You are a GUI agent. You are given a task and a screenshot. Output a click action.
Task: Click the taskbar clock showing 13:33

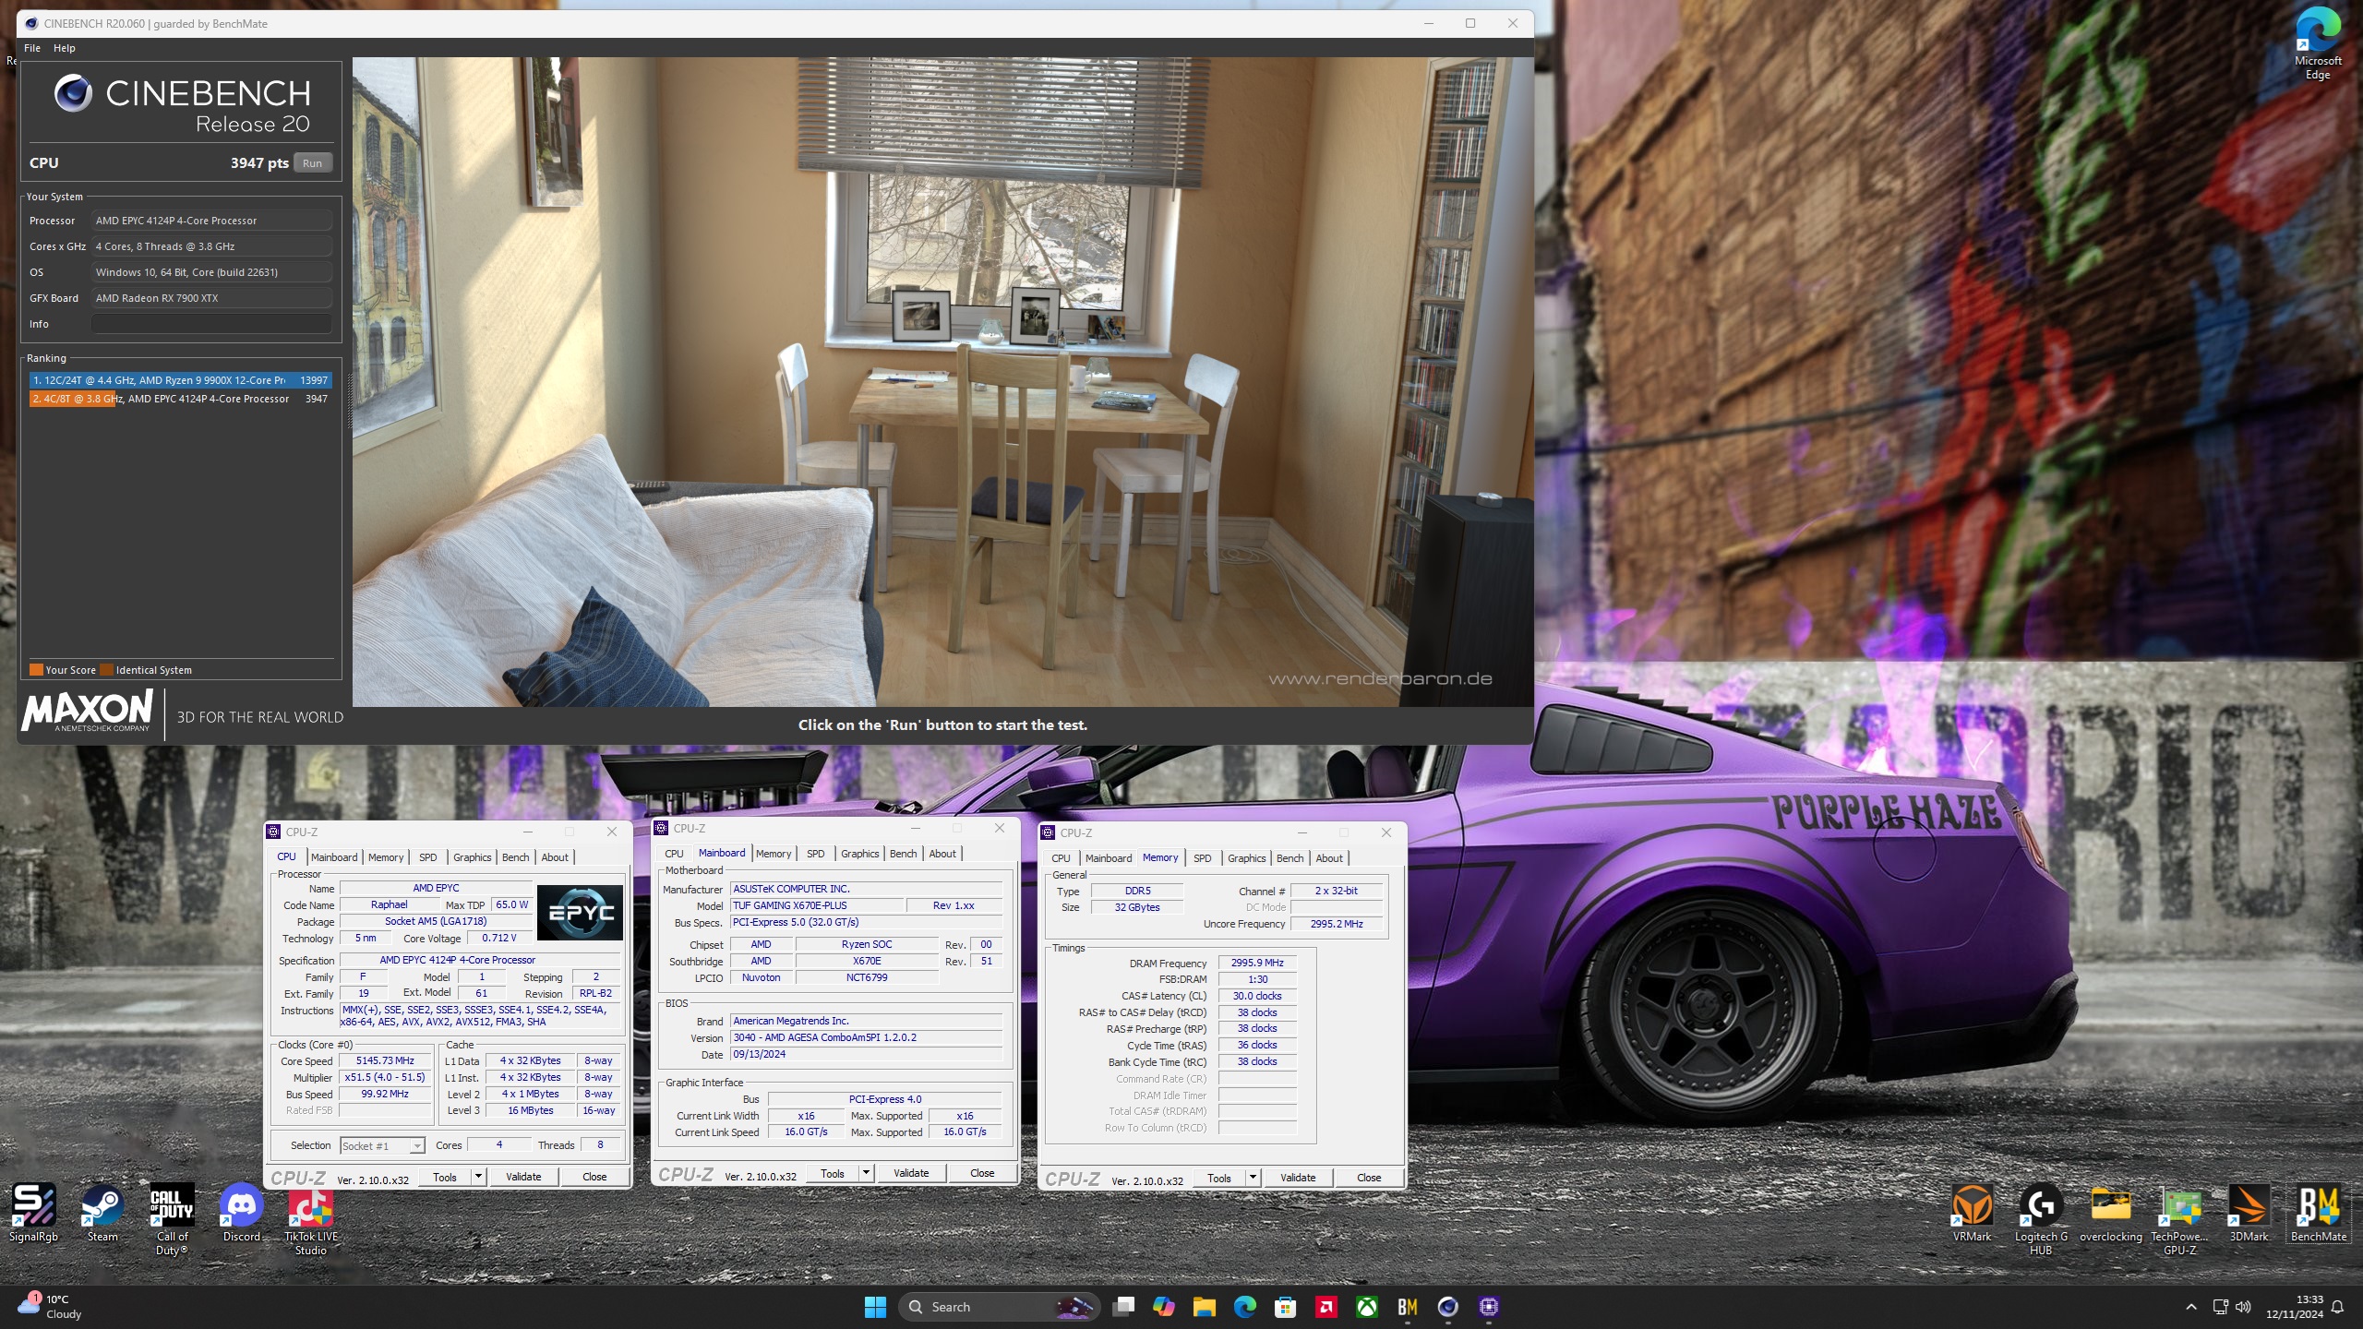tap(2294, 1307)
